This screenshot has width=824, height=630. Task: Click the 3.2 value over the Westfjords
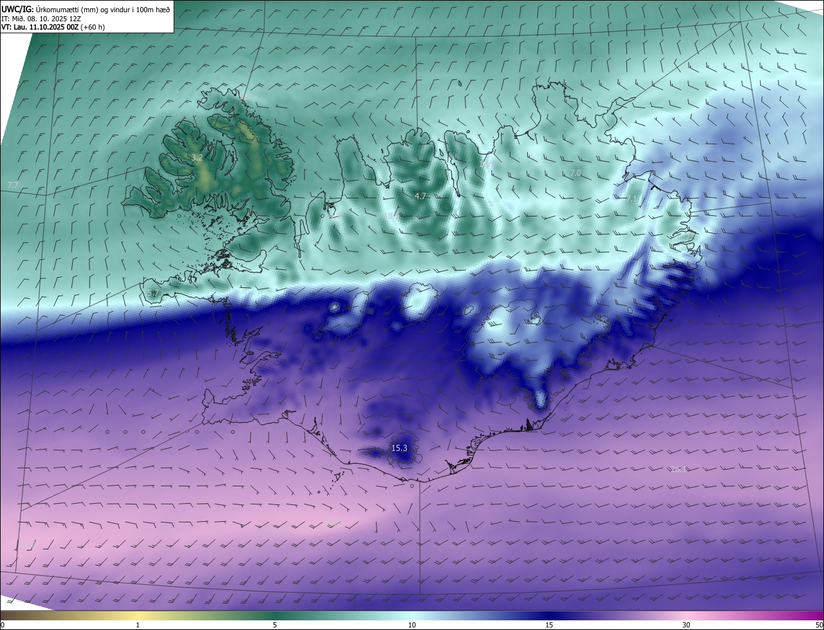click(x=197, y=157)
